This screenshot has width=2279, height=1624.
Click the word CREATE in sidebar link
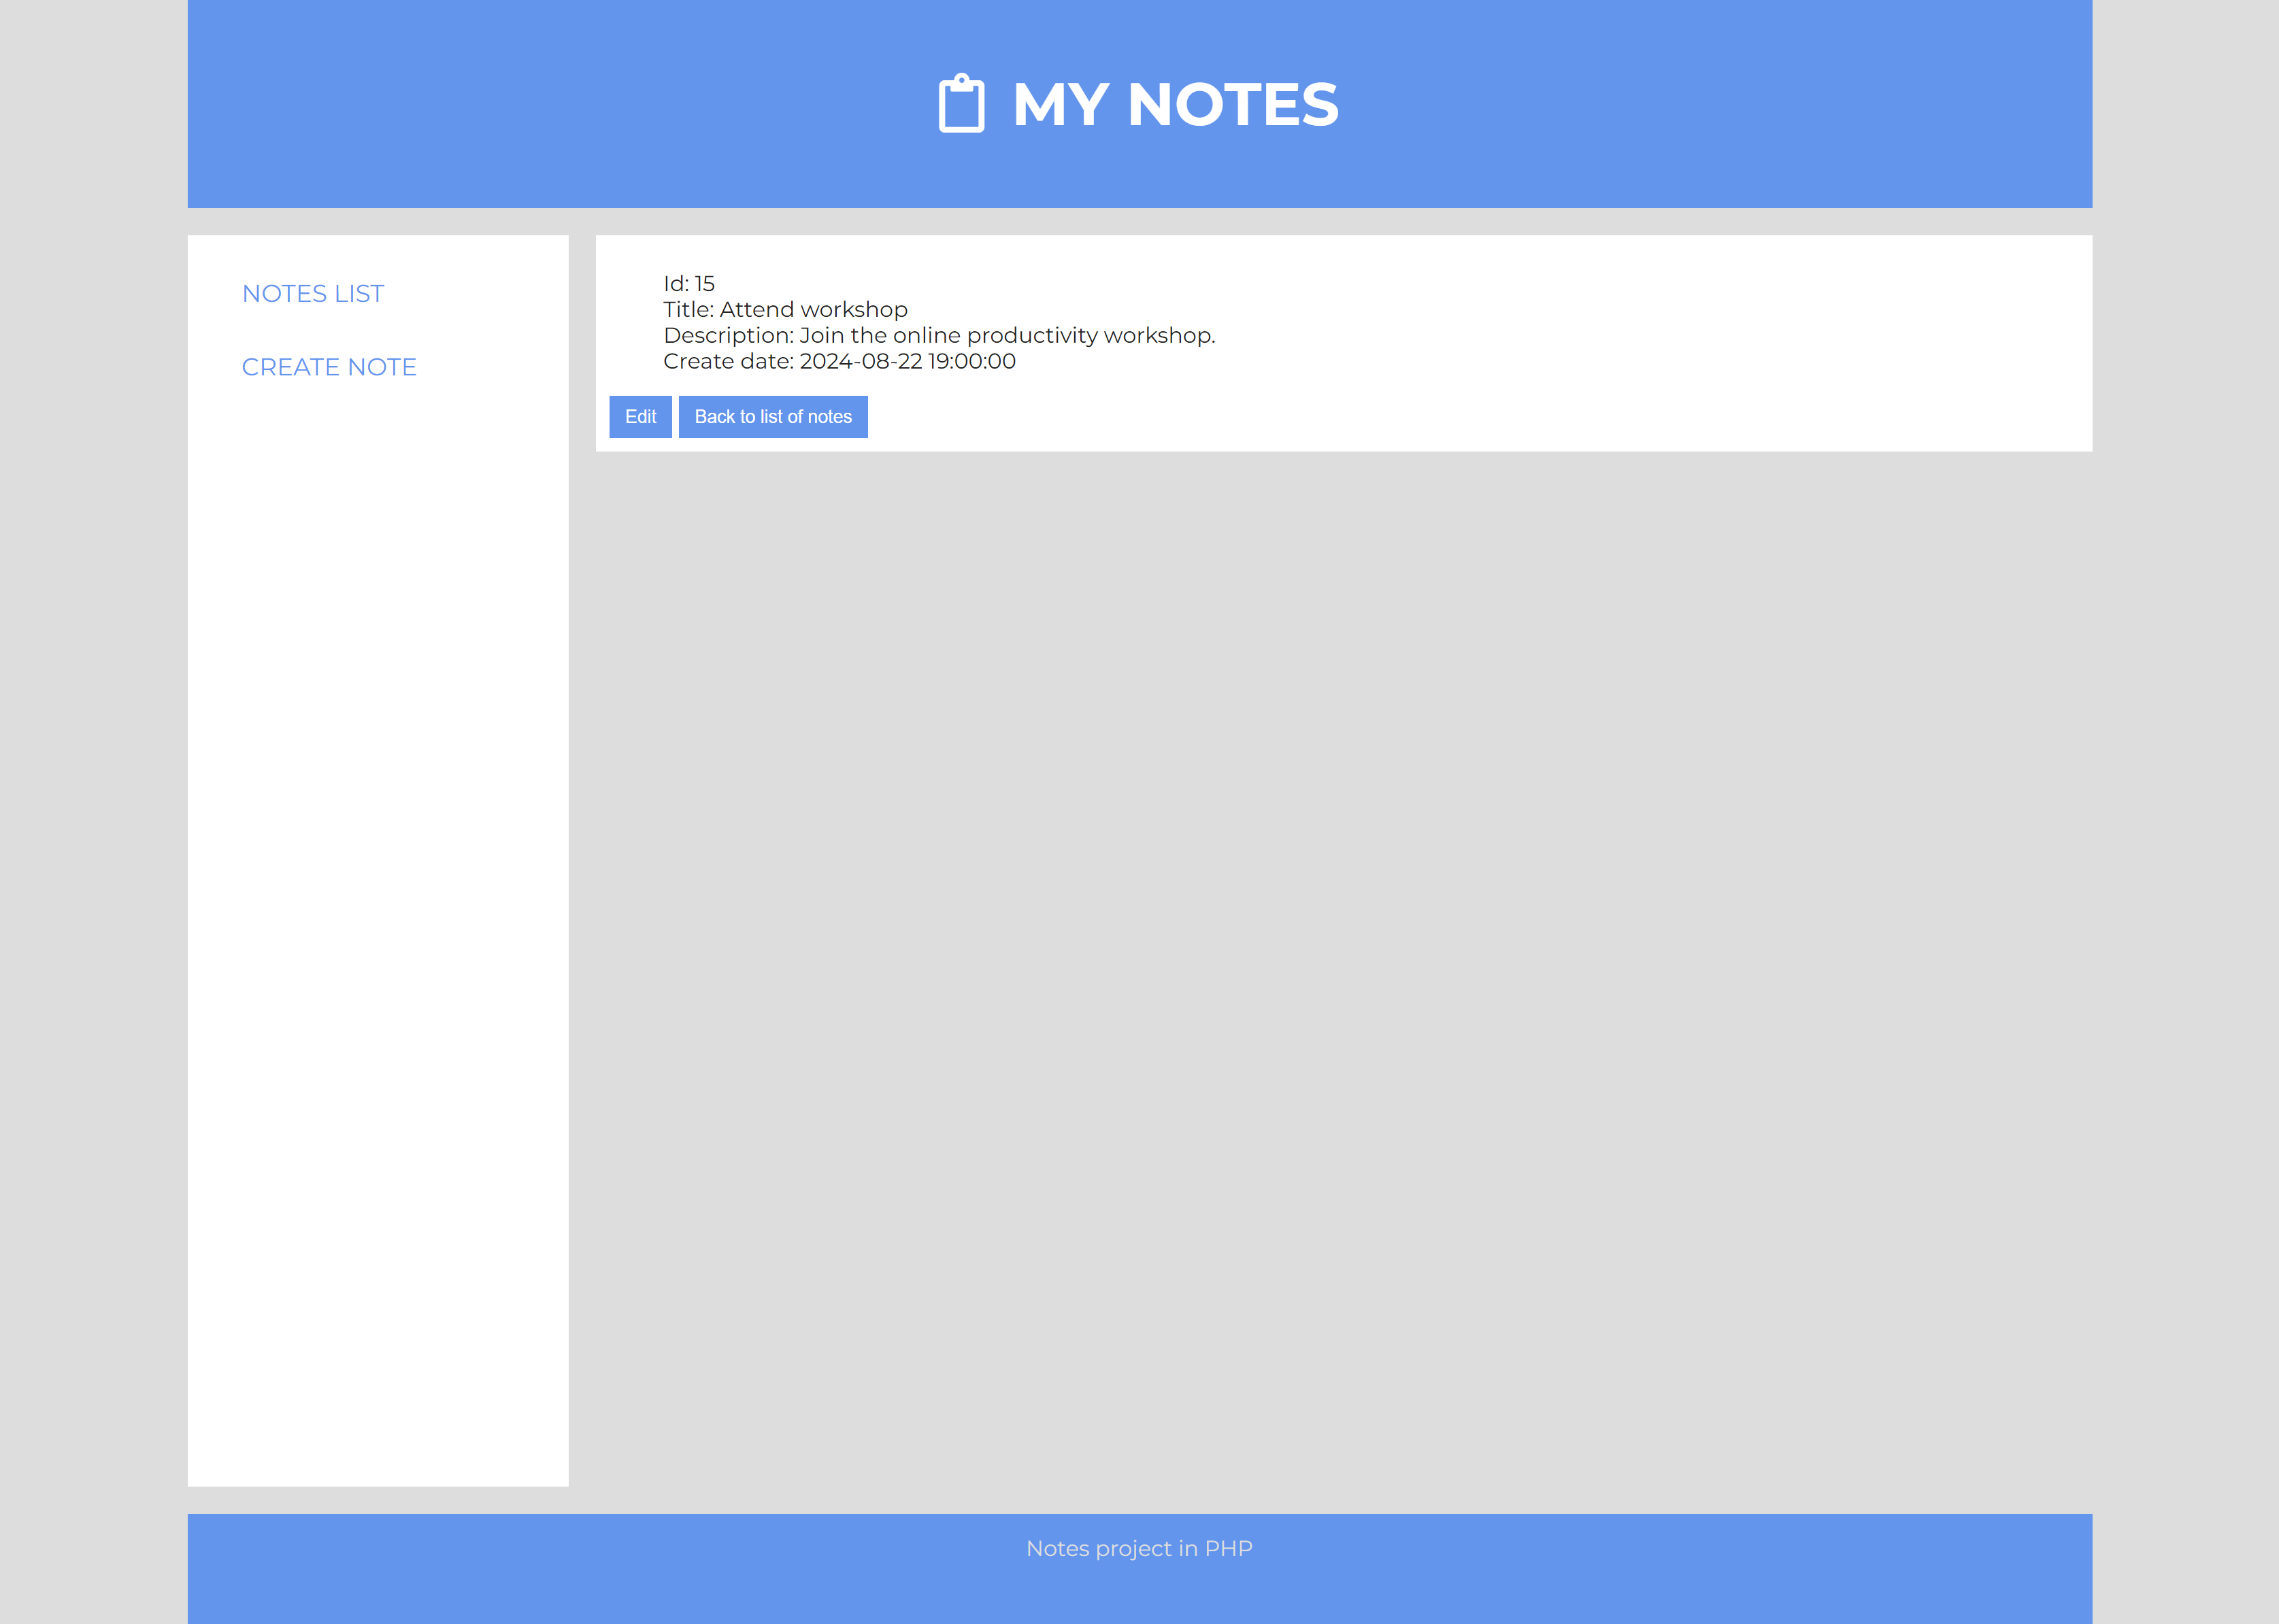(290, 367)
